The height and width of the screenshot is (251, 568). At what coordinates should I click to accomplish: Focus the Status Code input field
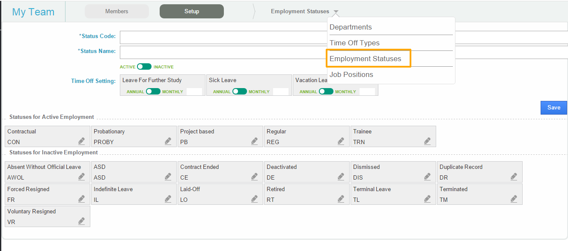click(x=344, y=37)
